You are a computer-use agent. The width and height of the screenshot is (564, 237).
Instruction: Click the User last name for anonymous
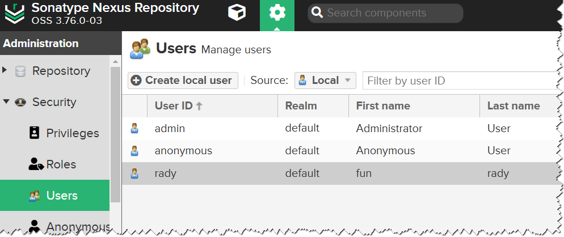[x=499, y=151]
